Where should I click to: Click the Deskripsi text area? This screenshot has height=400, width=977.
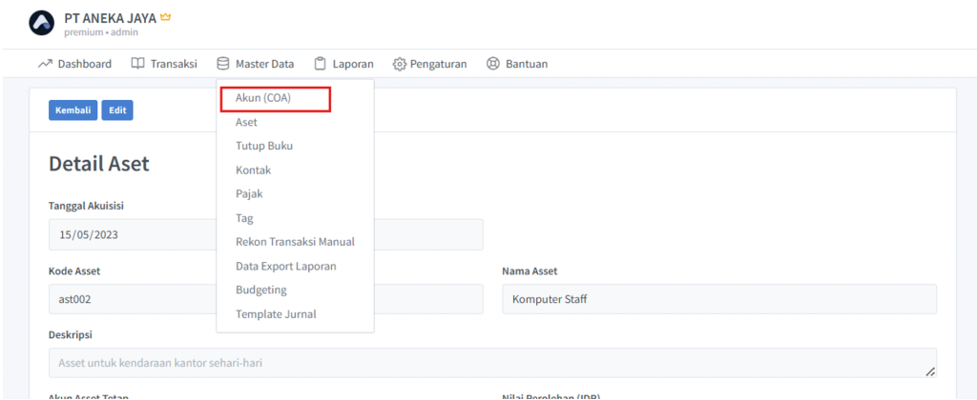tap(491, 363)
